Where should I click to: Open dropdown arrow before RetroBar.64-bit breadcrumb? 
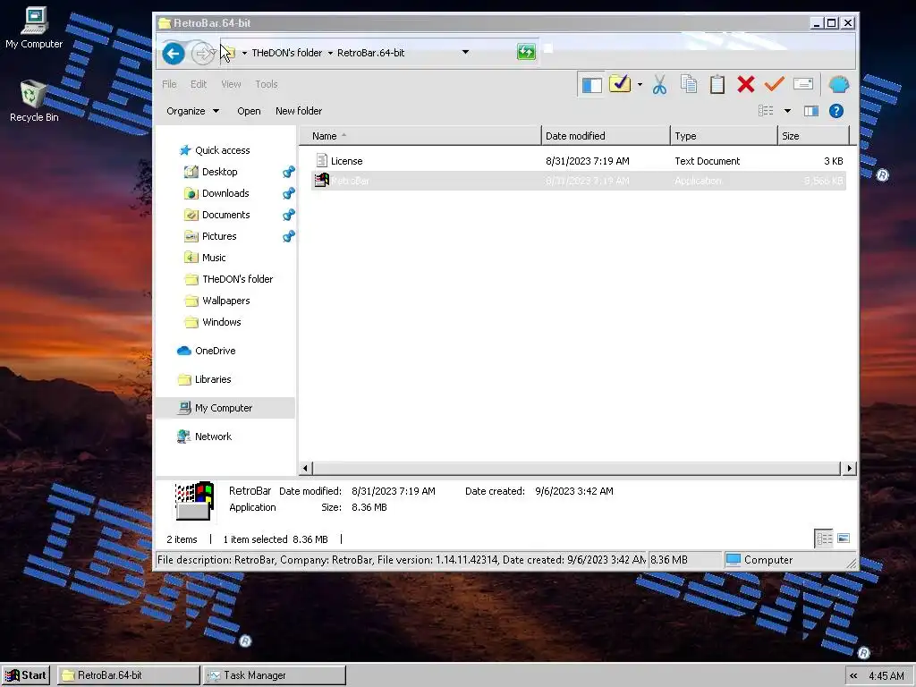pos(330,53)
